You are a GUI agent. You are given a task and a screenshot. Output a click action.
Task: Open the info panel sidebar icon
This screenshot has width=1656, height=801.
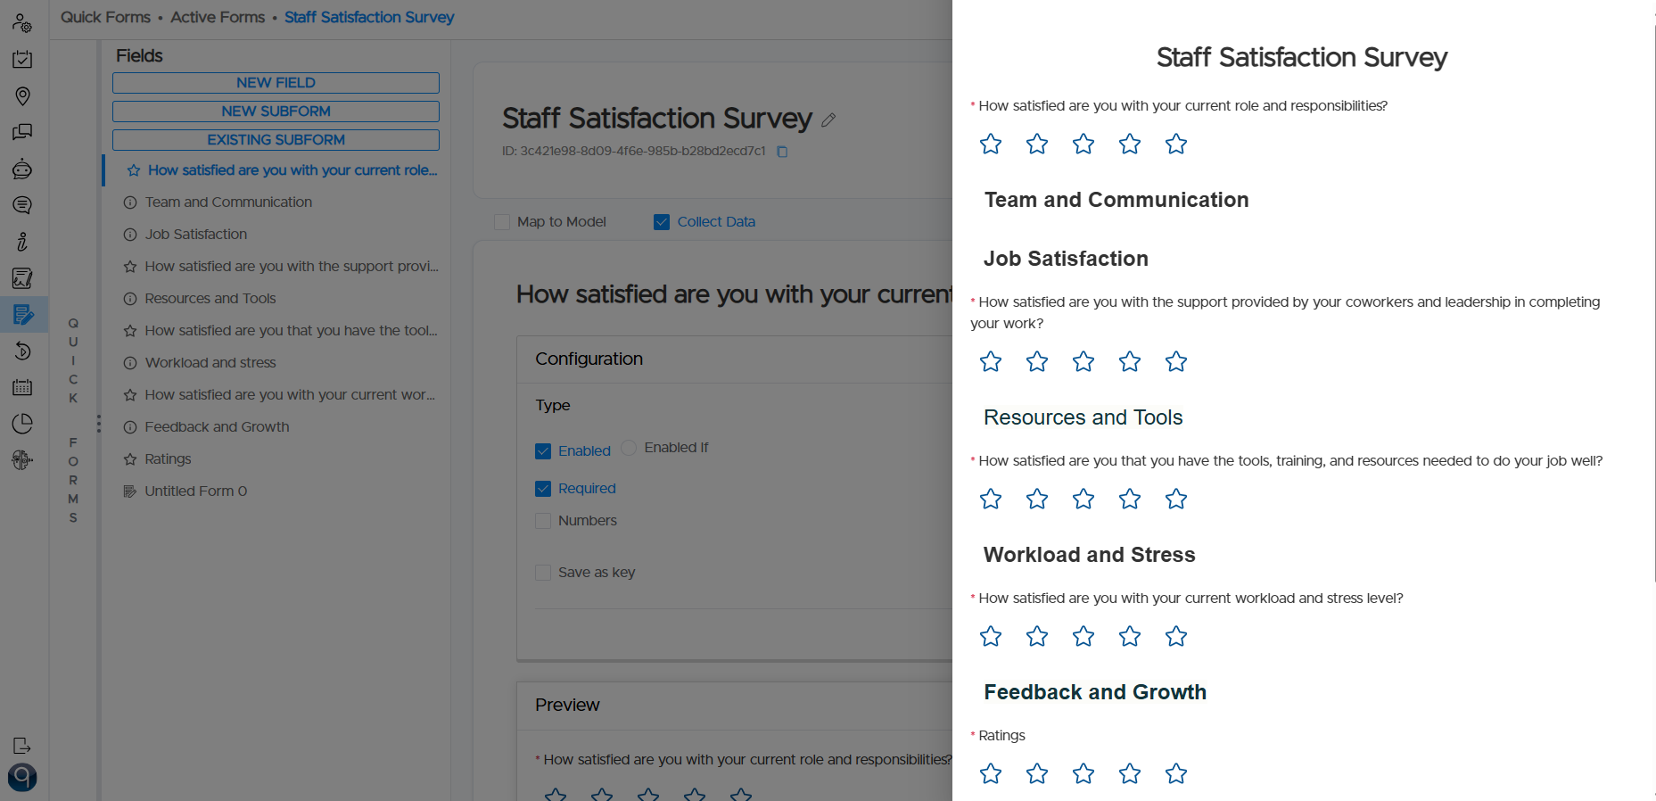(x=22, y=242)
